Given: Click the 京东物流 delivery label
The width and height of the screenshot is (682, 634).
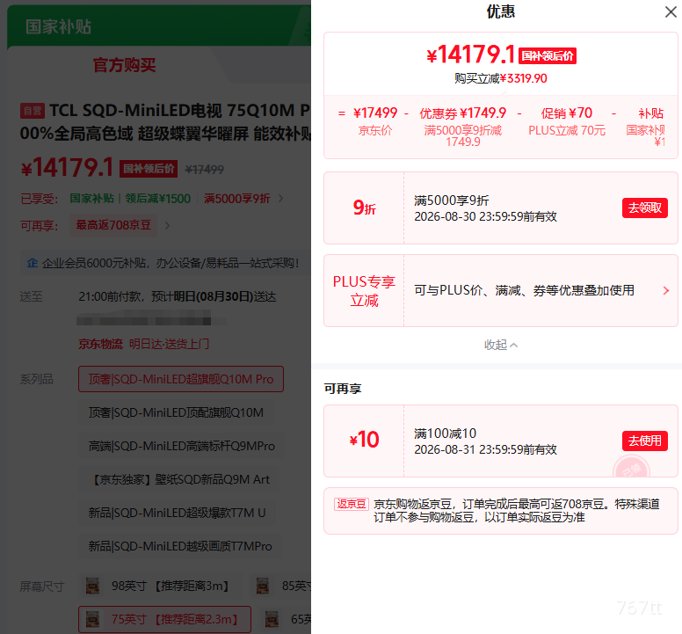Looking at the screenshot, I should coord(100,344).
